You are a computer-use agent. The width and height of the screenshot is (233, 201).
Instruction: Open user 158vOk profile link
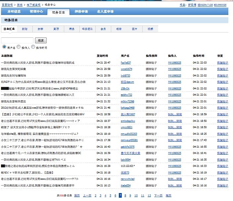pos(125,88)
